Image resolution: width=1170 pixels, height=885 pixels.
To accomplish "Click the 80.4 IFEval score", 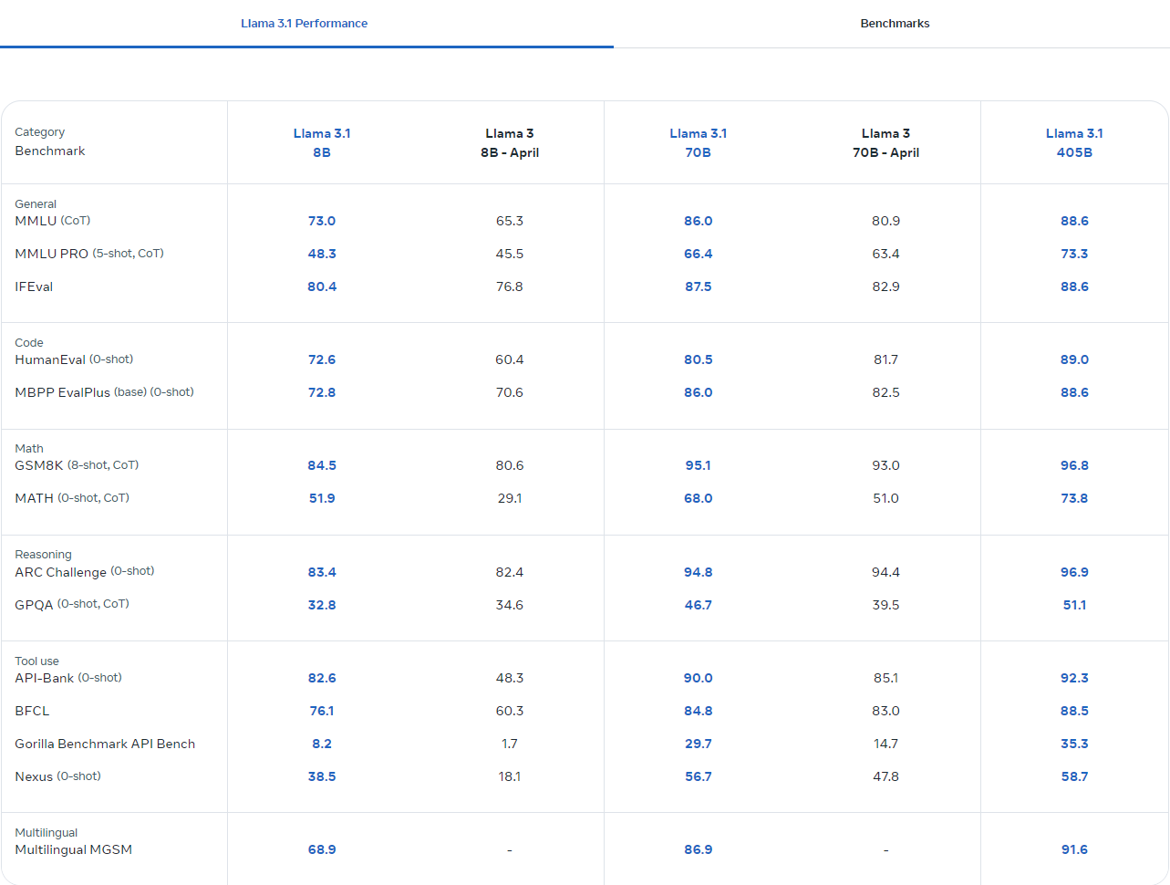I will (x=322, y=286).
